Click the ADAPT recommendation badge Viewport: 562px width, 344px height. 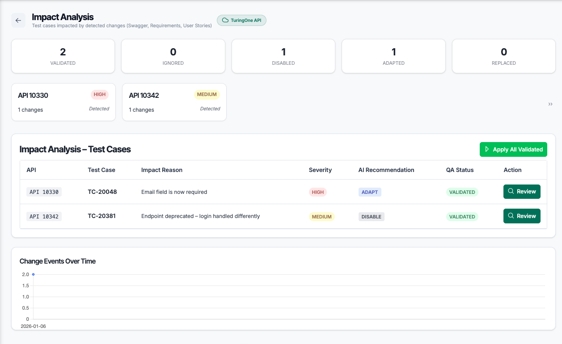(370, 192)
